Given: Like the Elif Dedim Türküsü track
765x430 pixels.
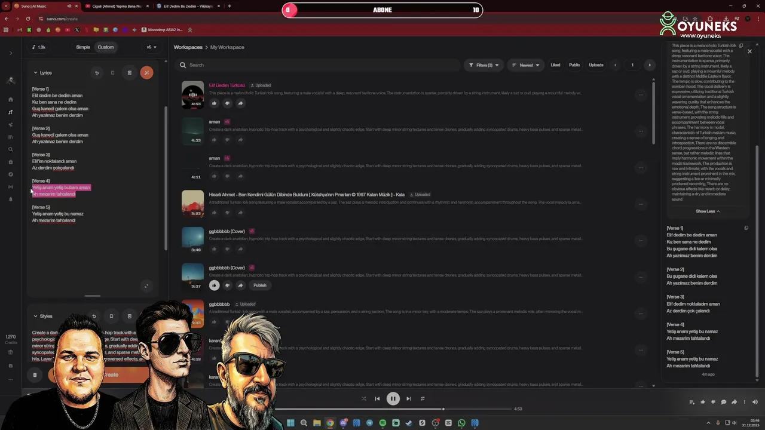Looking at the screenshot, I should (x=214, y=103).
